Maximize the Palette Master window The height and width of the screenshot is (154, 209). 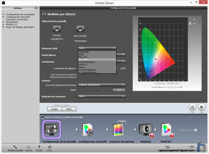196,2
